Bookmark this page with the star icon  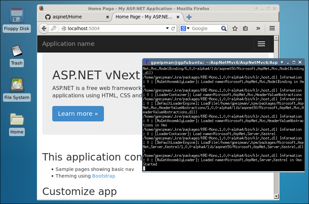235,28
